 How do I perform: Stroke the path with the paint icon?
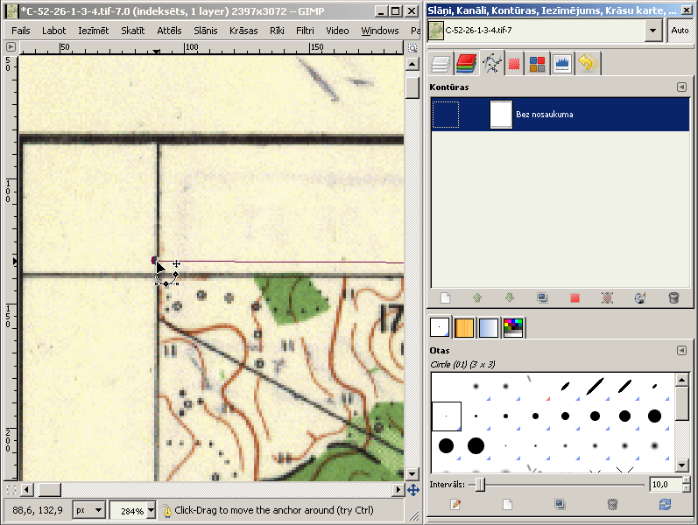point(640,297)
